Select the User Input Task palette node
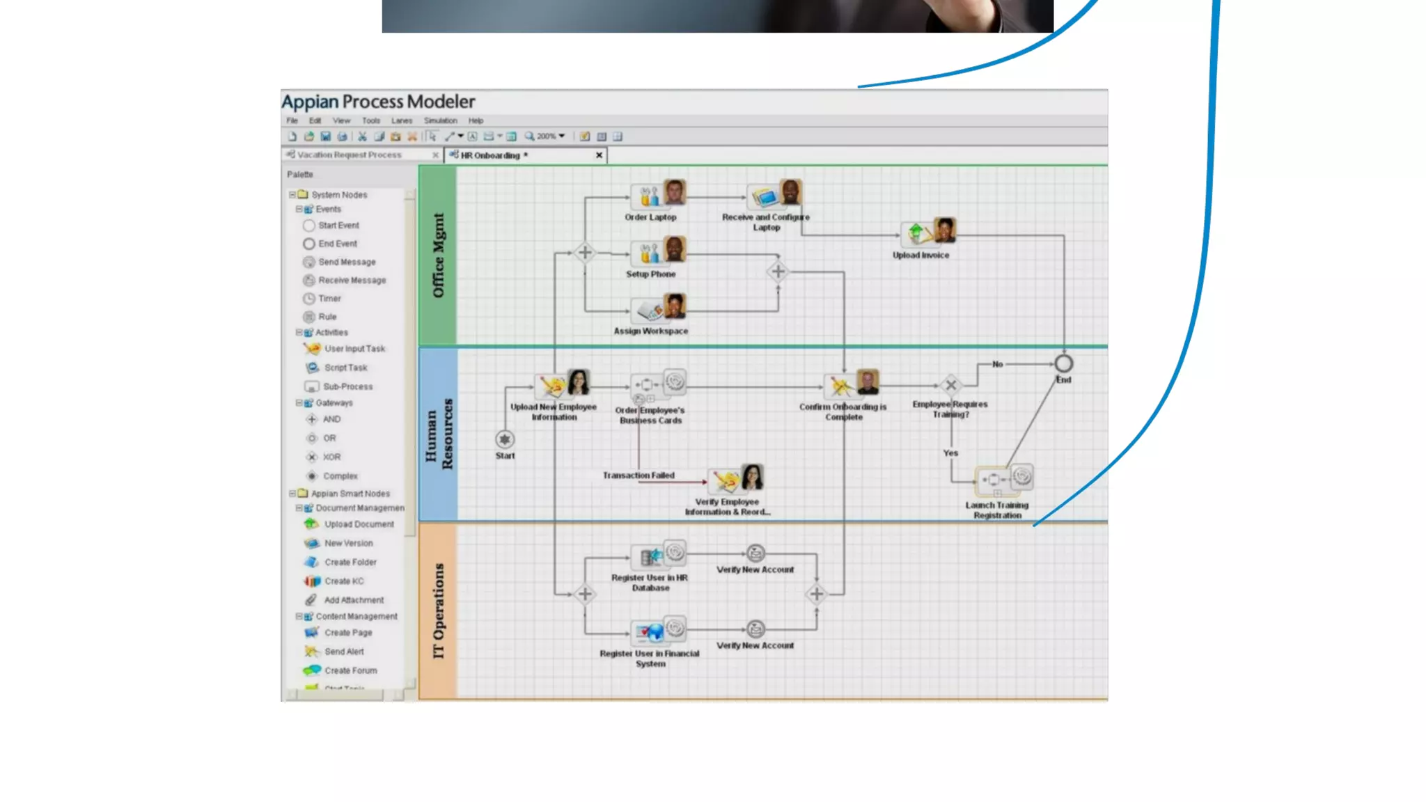The height and width of the screenshot is (802, 1426). point(354,349)
